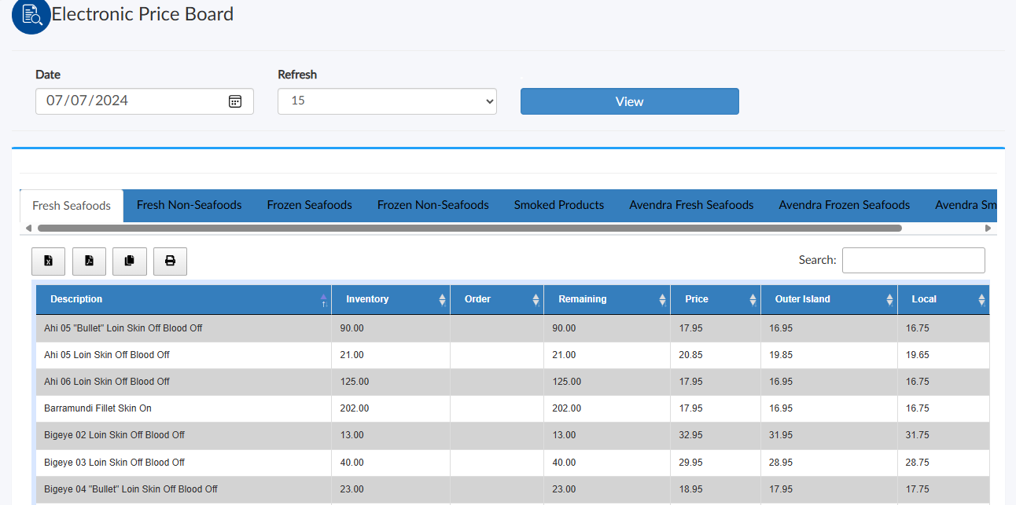This screenshot has height=505, width=1016.
Task: Select Bigeye 03 Loin Skin Off row
Action: click(513, 463)
